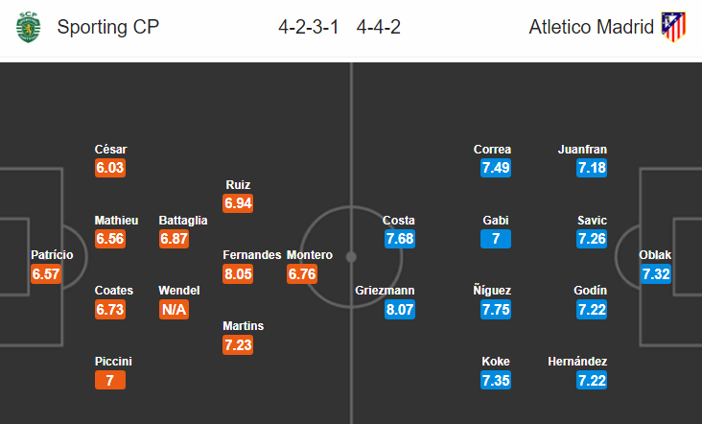
Task: Click the Sporting CP club crest
Action: [28, 27]
